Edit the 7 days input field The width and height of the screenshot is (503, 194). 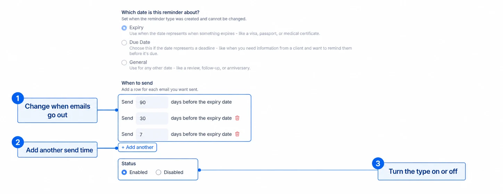click(x=152, y=134)
